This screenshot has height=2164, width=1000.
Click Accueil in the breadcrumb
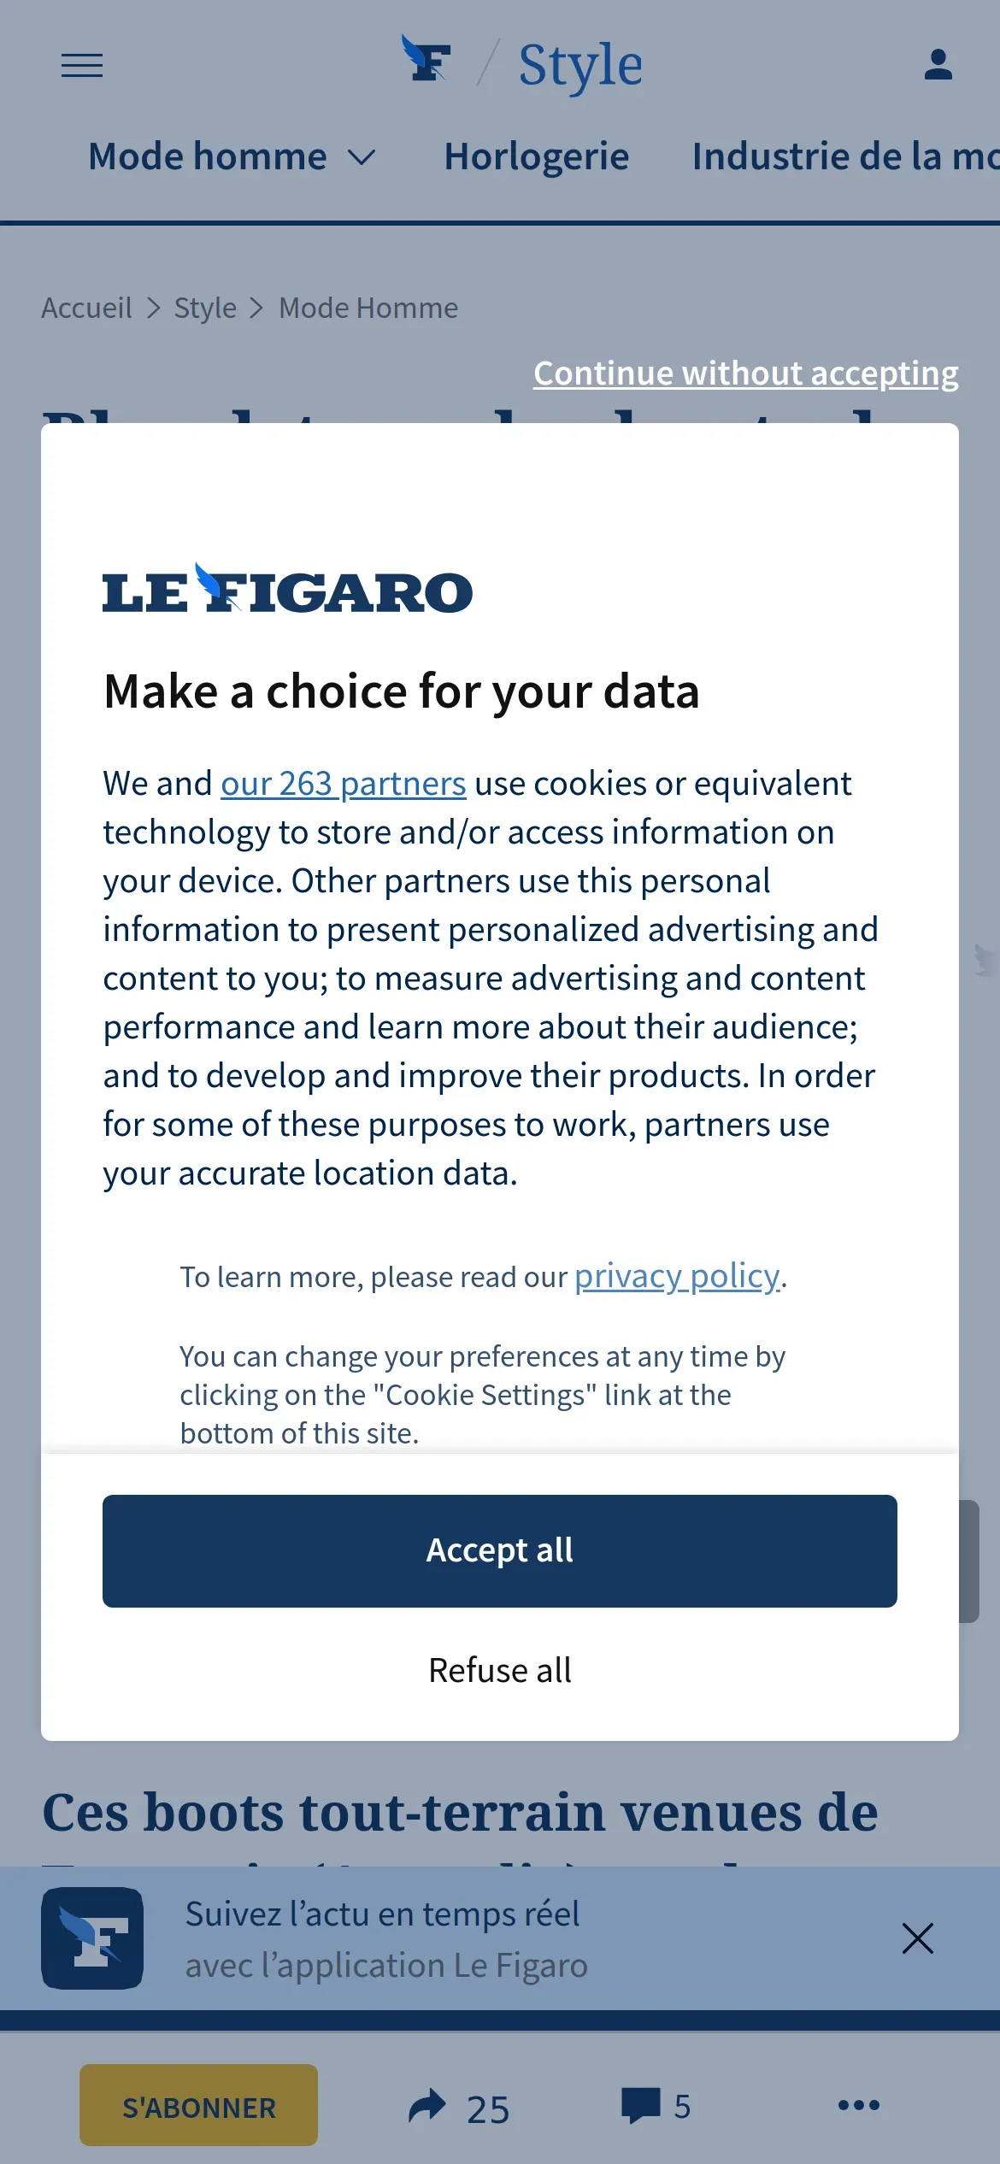(x=86, y=308)
